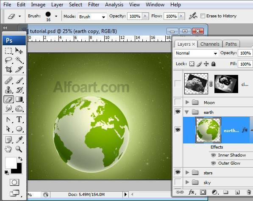The height and width of the screenshot is (201, 253).
Task: Show the Moon group
Action: click(x=178, y=102)
